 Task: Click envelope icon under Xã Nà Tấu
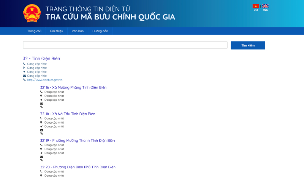coord(41,130)
